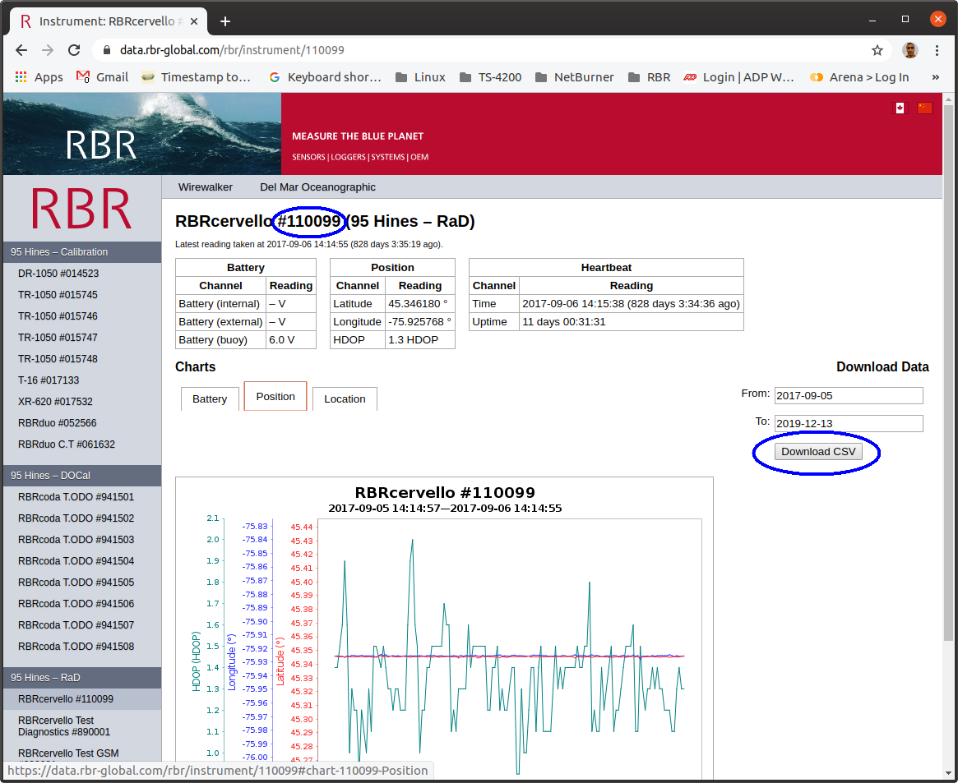Image resolution: width=958 pixels, height=783 pixels.
Task: Switch to the Battery chart tab
Action: [x=210, y=398]
